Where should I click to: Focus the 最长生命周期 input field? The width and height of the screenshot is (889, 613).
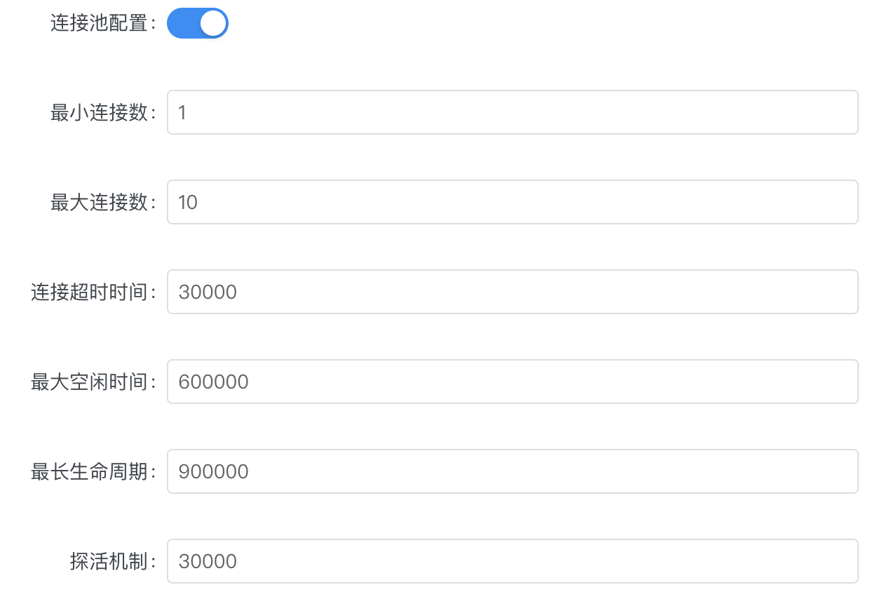click(512, 471)
